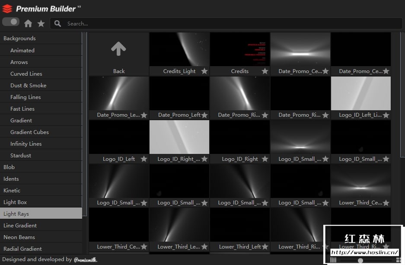
Task: Star the Logo_ID_Left preset
Action: point(144,159)
